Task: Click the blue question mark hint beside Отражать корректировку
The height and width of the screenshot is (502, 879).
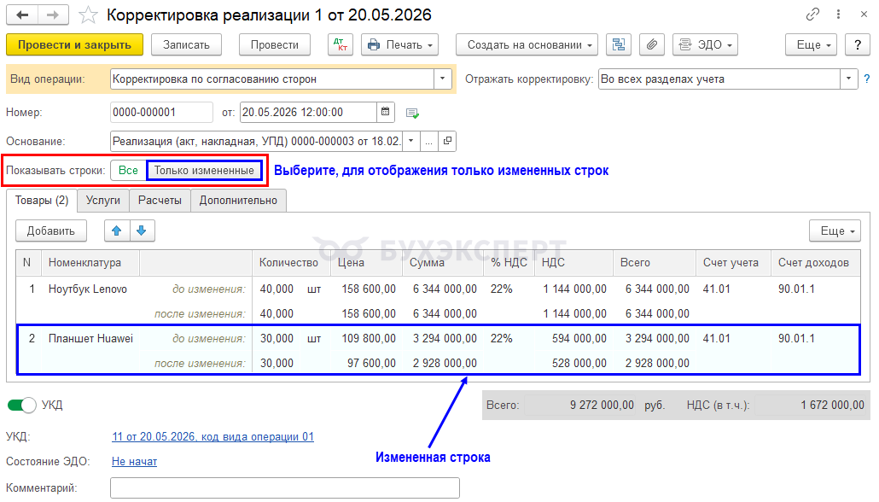Action: coord(867,79)
